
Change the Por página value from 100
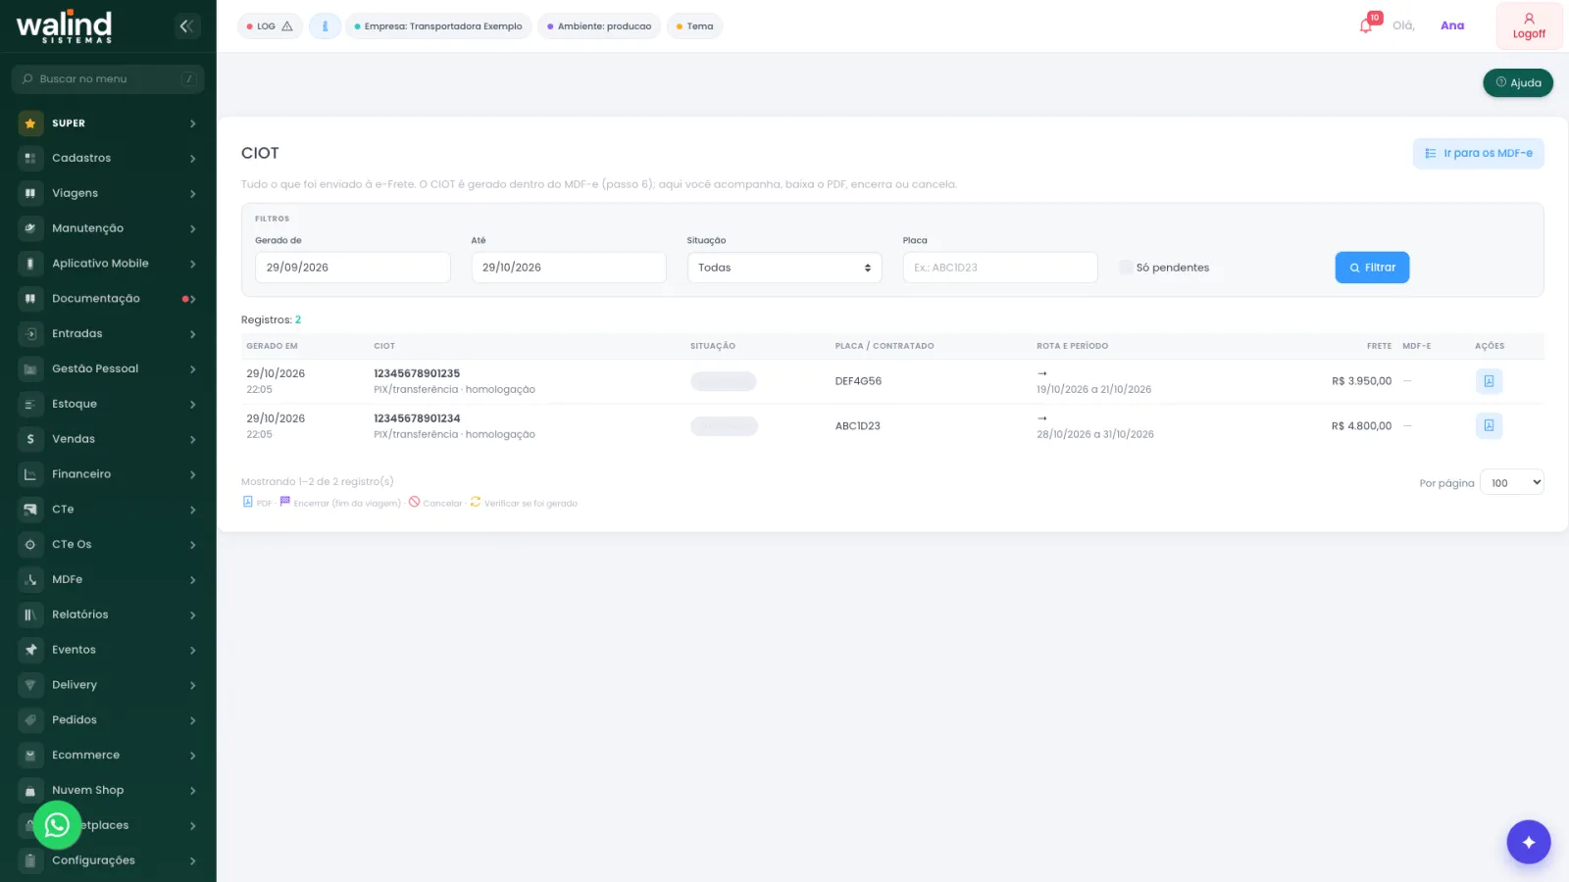coord(1512,482)
